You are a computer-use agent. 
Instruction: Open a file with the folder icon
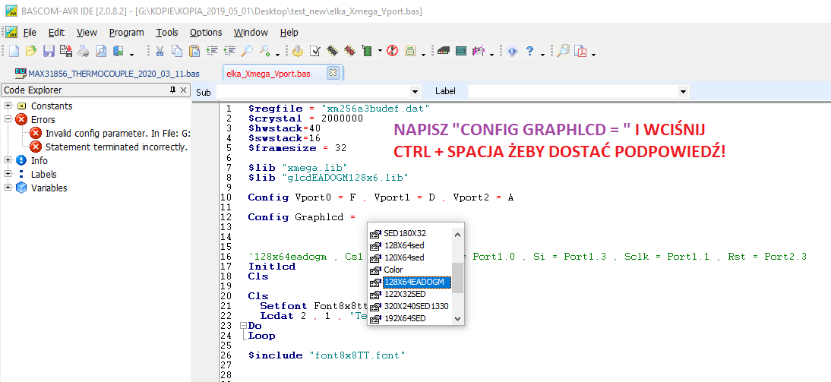tap(31, 51)
